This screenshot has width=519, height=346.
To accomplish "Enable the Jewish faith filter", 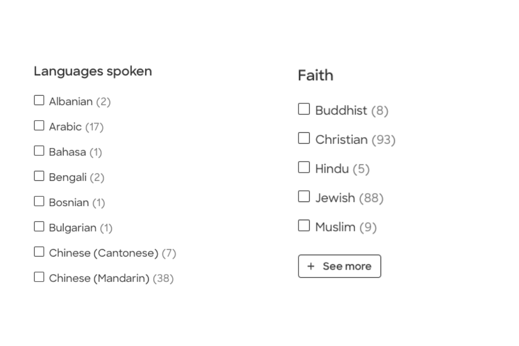I will click(x=304, y=197).
